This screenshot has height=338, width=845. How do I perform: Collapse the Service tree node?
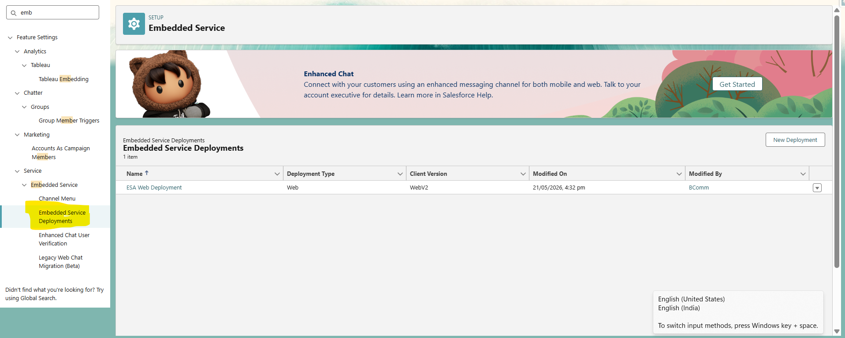tap(17, 171)
